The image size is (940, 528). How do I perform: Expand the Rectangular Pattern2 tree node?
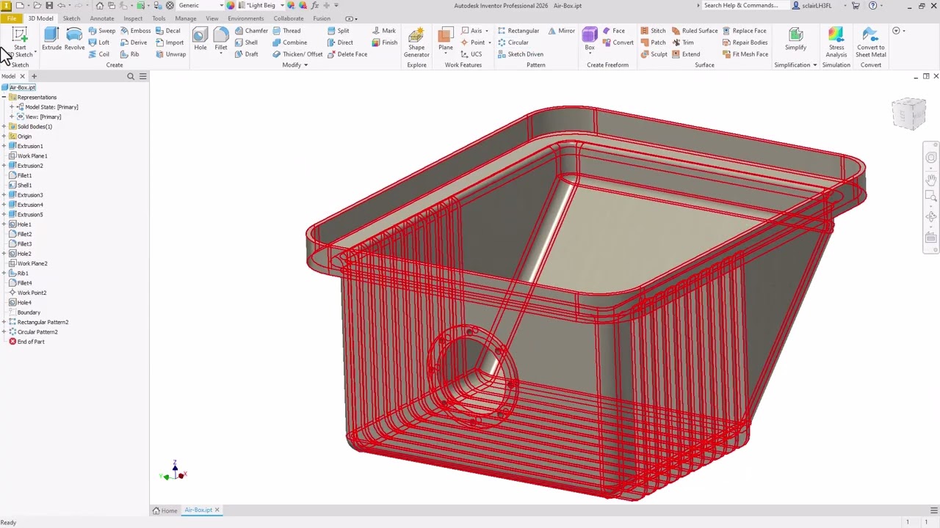click(x=4, y=322)
